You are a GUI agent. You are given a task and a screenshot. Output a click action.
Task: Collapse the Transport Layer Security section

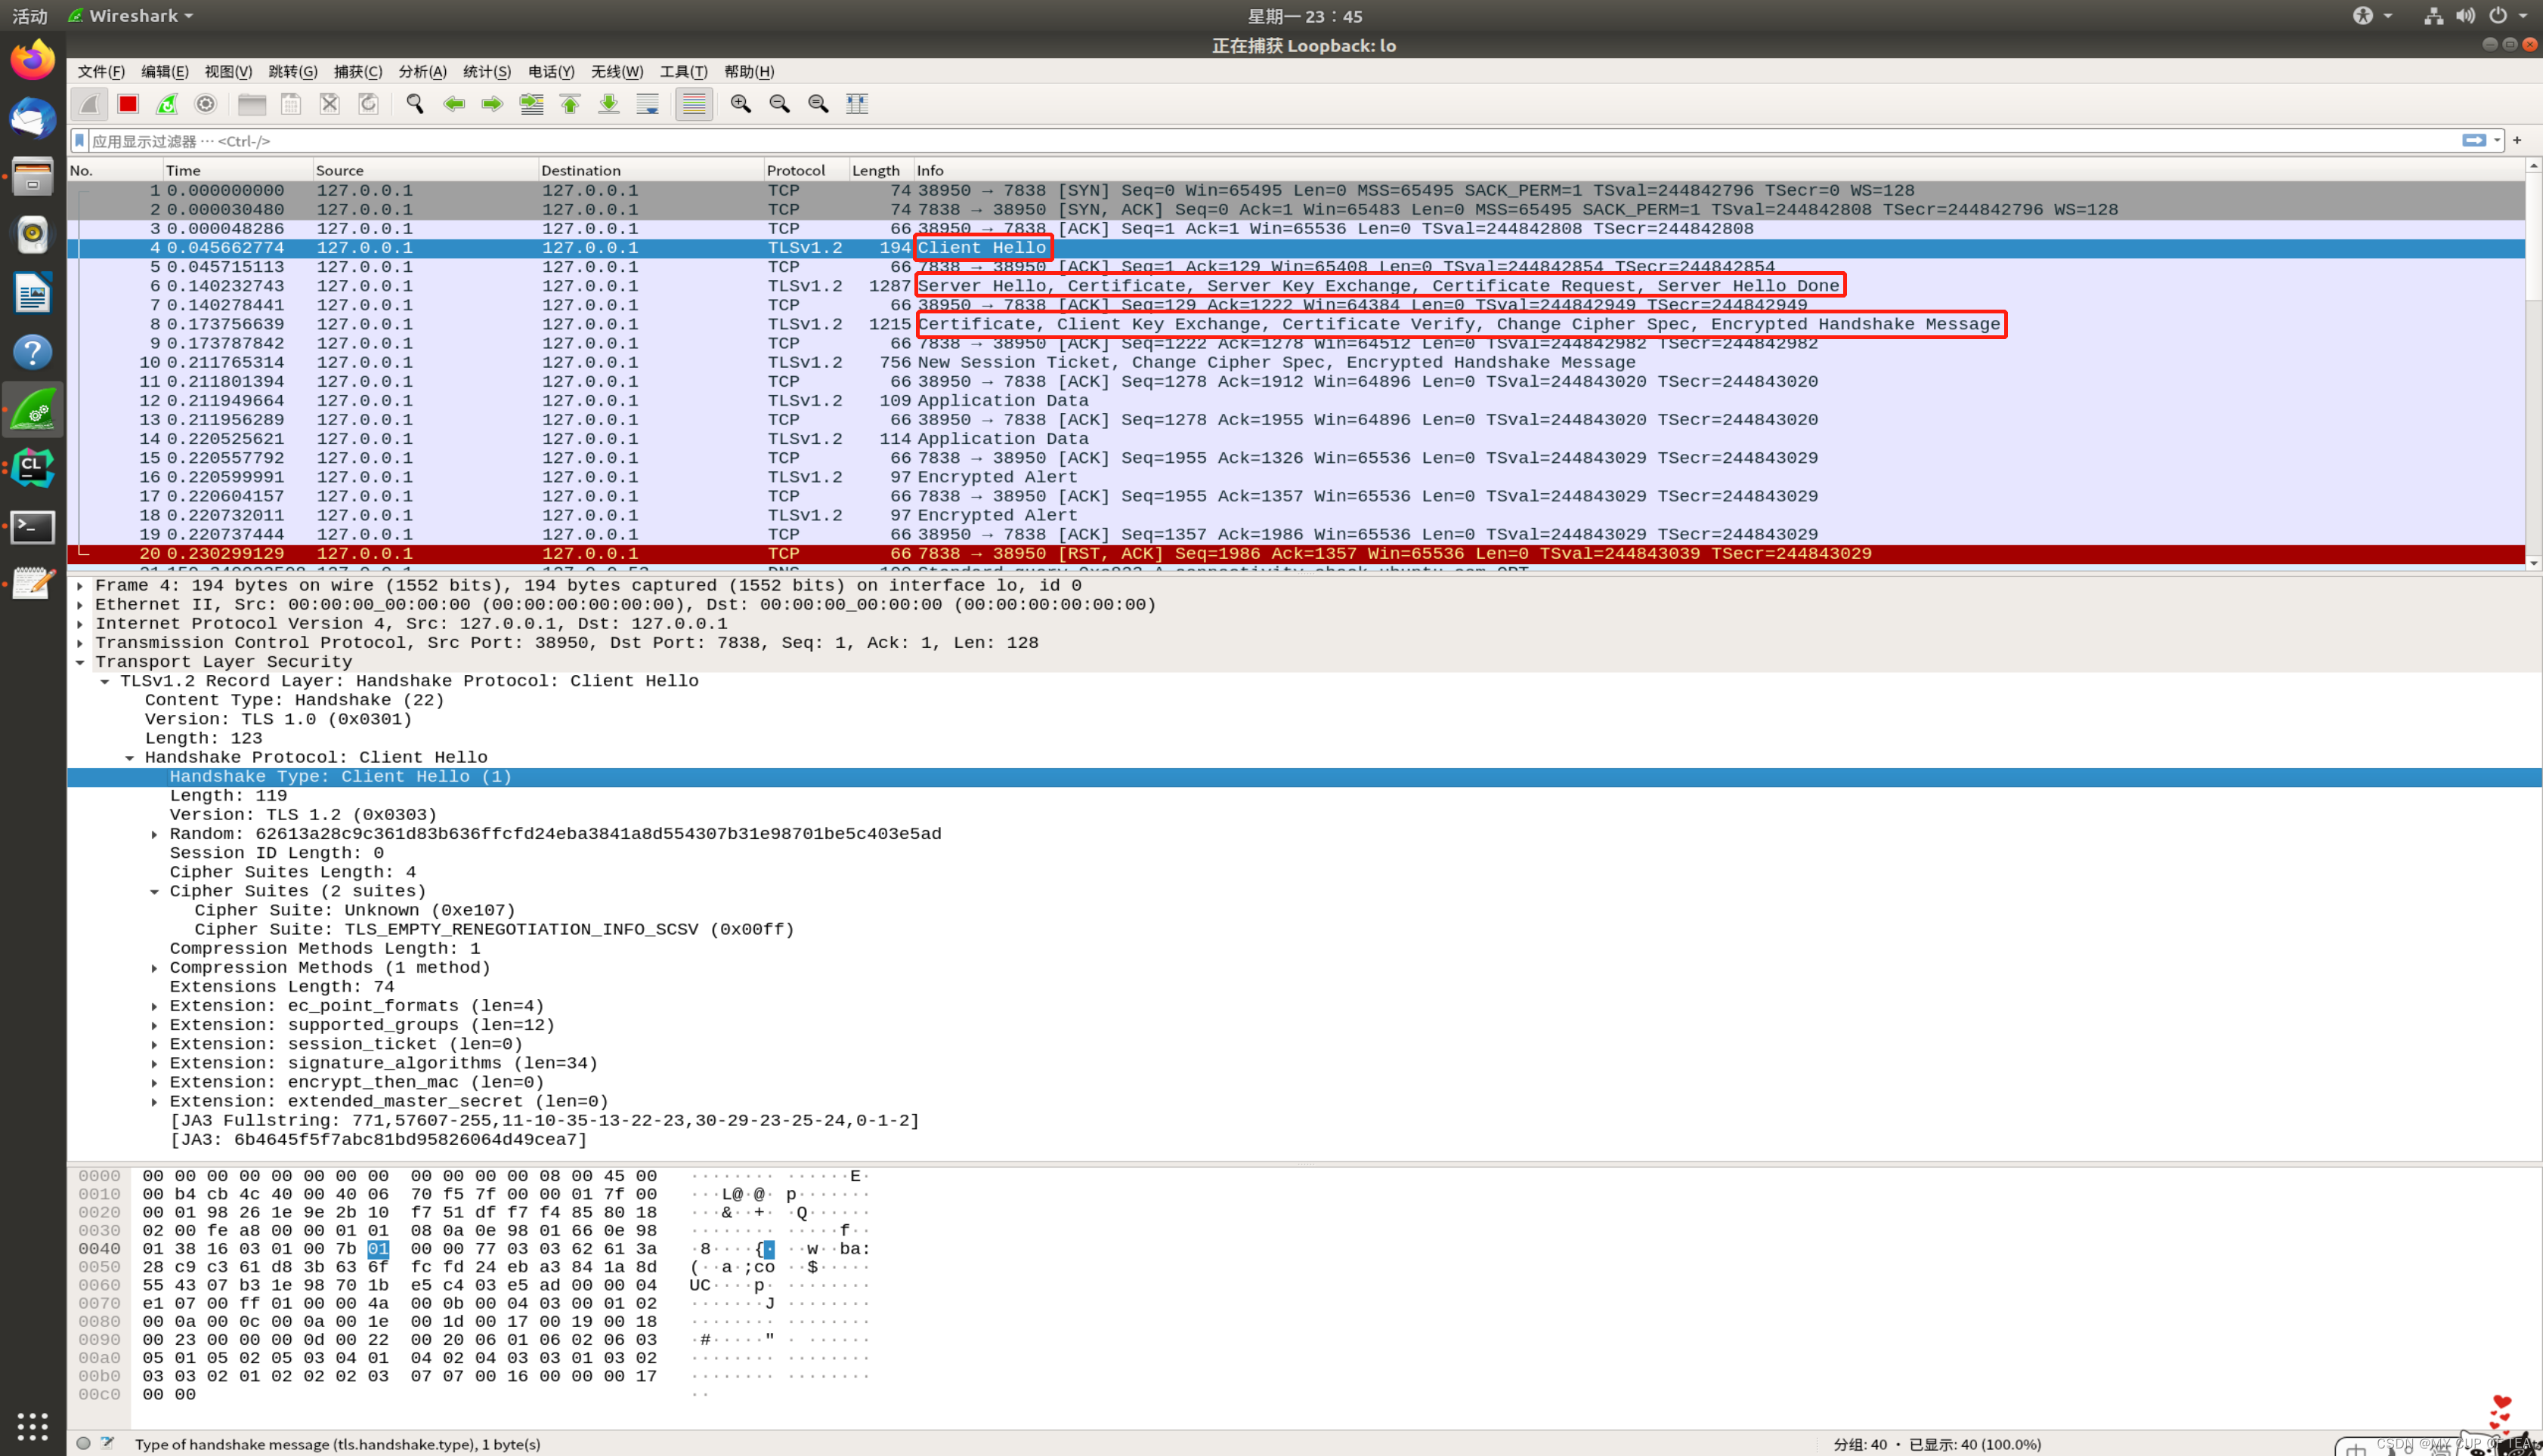80,662
